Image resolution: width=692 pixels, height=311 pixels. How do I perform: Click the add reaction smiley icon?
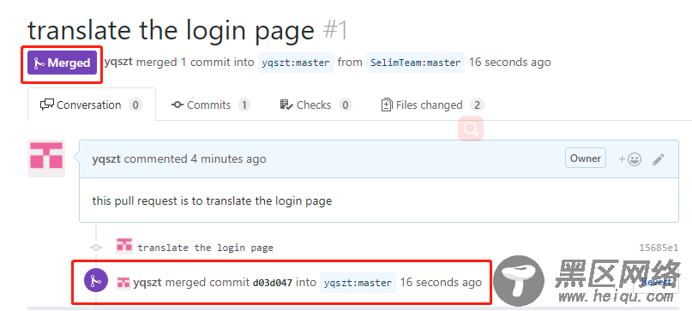pos(629,159)
